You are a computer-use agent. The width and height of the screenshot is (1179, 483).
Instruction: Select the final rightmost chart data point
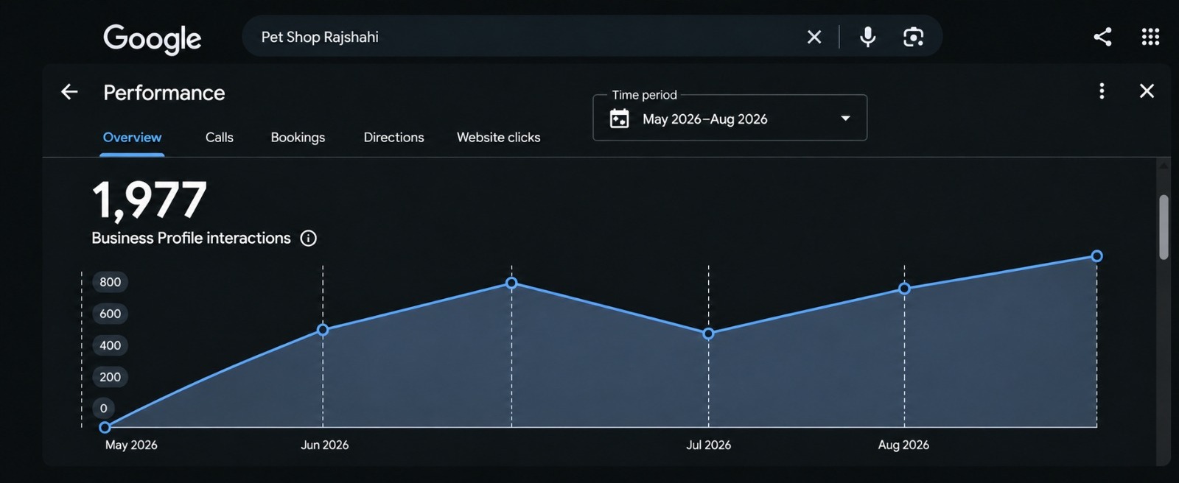point(1096,256)
